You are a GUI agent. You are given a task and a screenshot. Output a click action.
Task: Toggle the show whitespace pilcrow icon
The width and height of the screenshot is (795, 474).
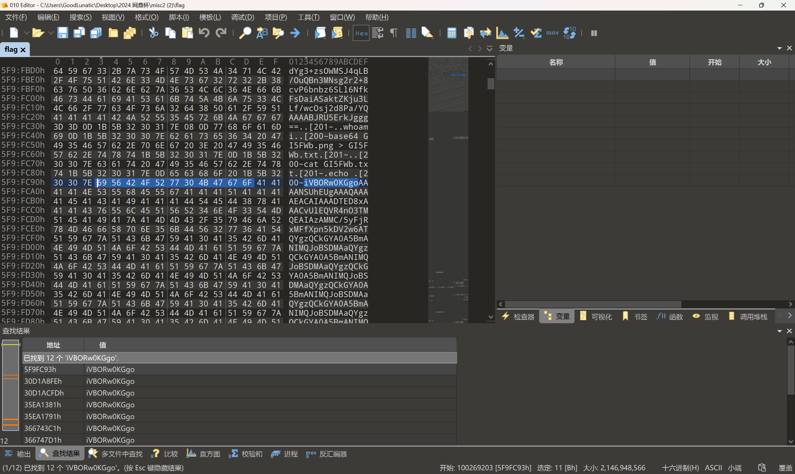pos(394,33)
